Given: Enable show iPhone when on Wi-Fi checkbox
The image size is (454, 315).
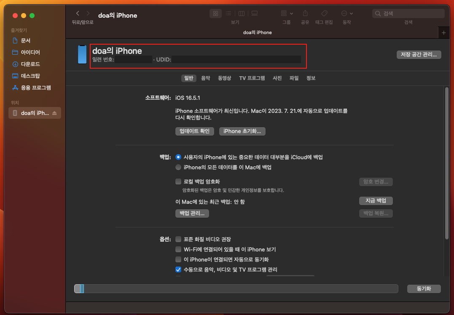Looking at the screenshot, I should [178, 249].
